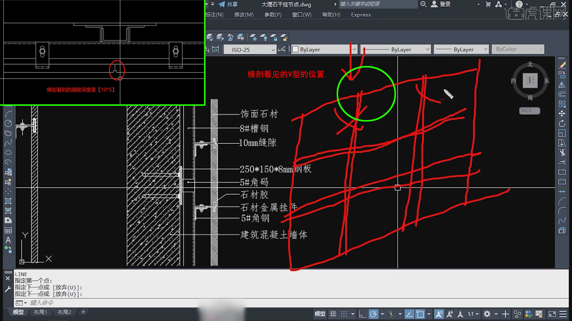Toggle object snap tracking
This screenshot has height=321, width=572.
pyautogui.click(x=409, y=314)
